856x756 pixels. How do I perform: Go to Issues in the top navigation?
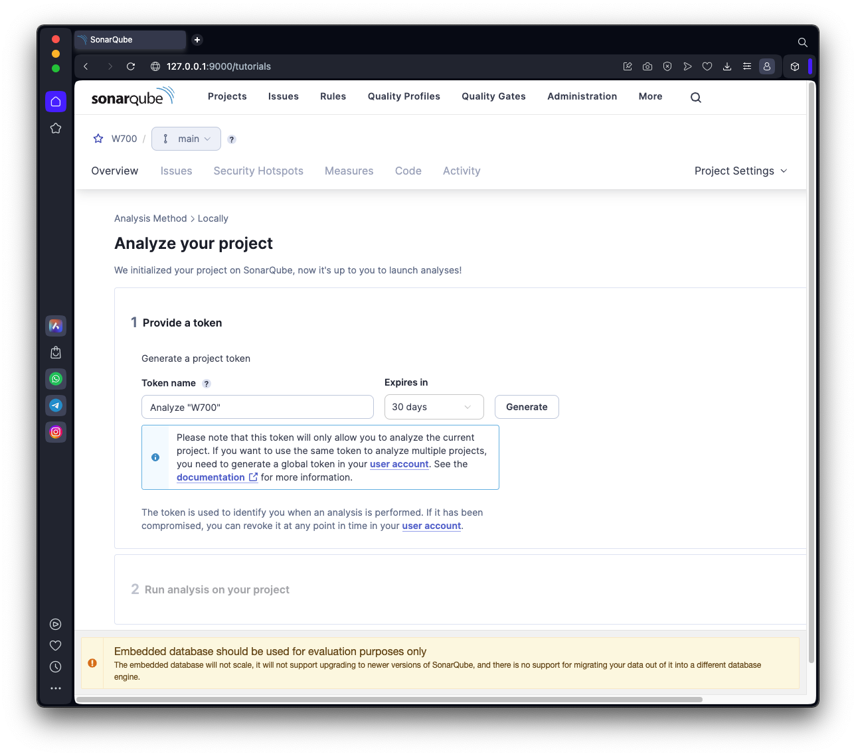click(x=284, y=96)
